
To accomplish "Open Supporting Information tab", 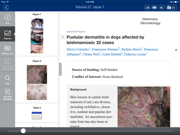I will coord(7,64).
